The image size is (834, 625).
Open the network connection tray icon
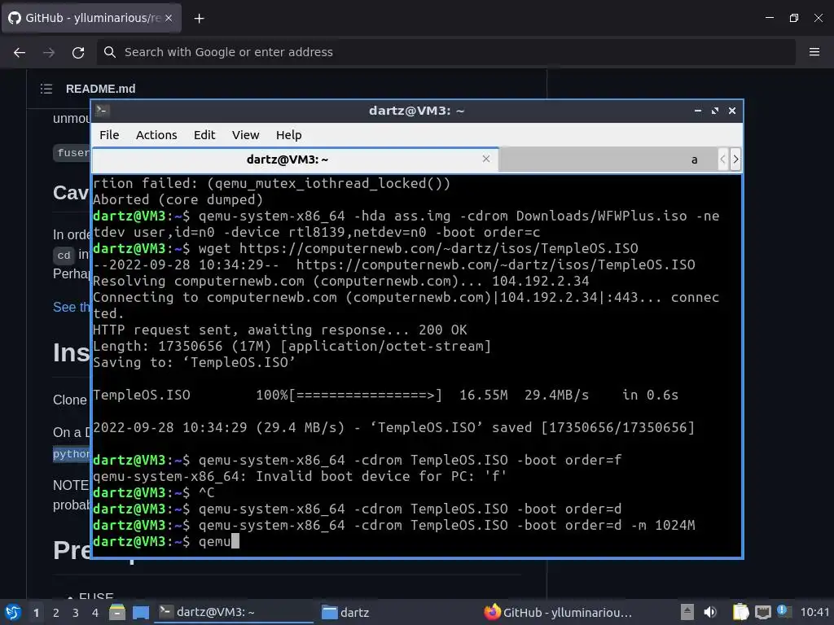762,613
